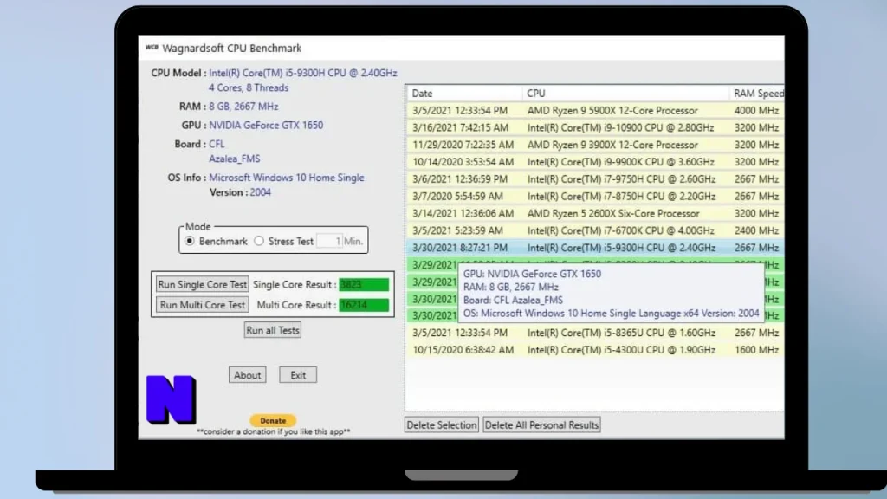The height and width of the screenshot is (499, 887).
Task: Select the AMD Ryzen 5 2600X result row
Action: click(595, 213)
